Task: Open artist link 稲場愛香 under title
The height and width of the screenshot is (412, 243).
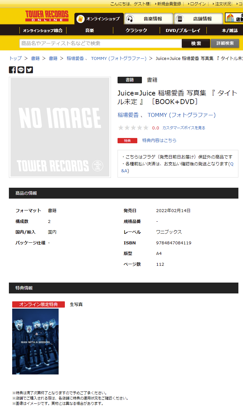Action: point(128,115)
